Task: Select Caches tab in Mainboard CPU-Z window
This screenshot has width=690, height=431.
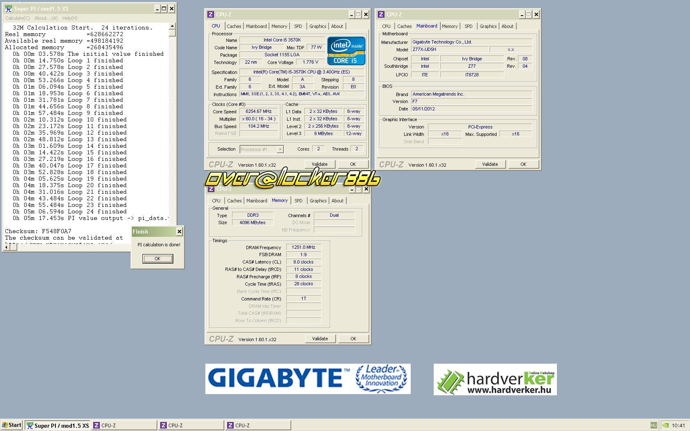Action: 405,26
